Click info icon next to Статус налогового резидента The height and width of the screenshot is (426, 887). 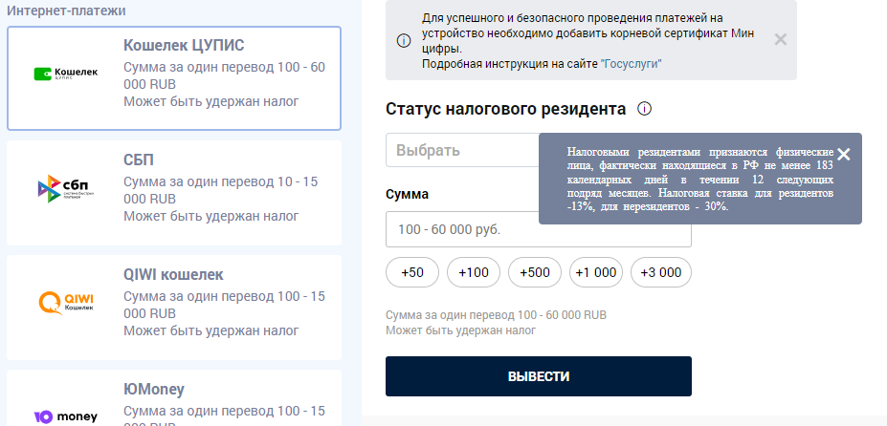644,109
